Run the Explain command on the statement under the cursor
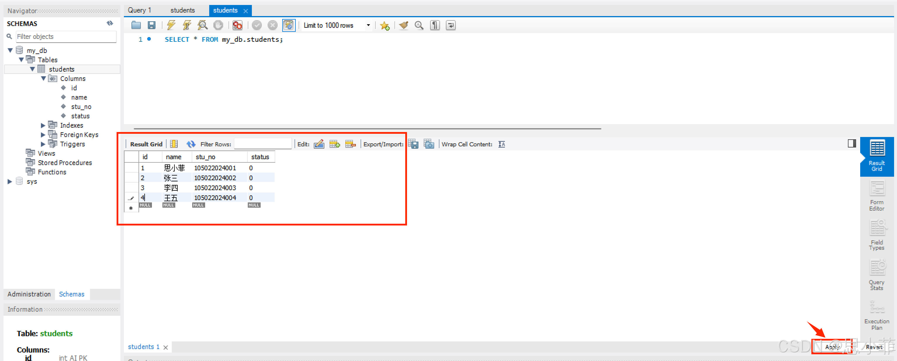897x361 pixels. [202, 25]
